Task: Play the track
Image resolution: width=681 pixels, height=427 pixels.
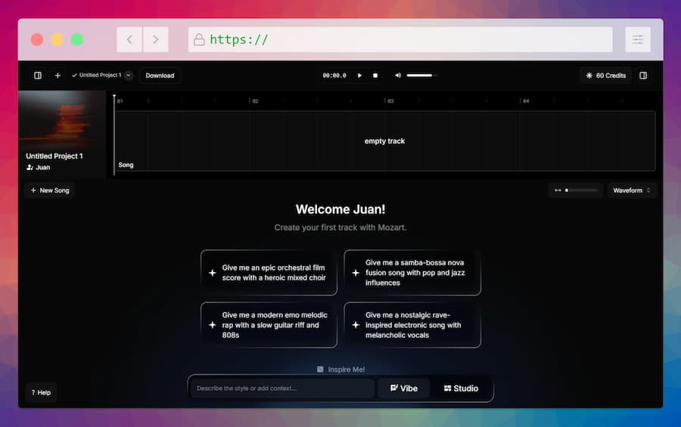Action: coord(359,76)
